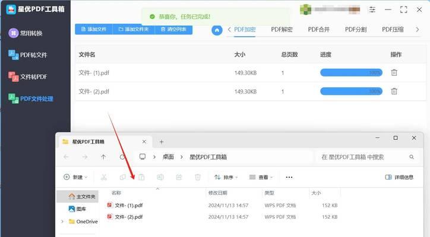430x237 pixels.
Task: Open the settings sliders icon in title bar
Action: 372,9
